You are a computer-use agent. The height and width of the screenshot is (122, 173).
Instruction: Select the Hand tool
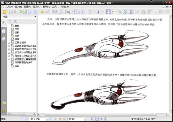coord(108,12)
